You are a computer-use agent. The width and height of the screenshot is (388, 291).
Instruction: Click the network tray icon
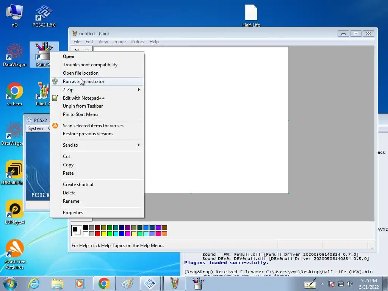point(341,284)
